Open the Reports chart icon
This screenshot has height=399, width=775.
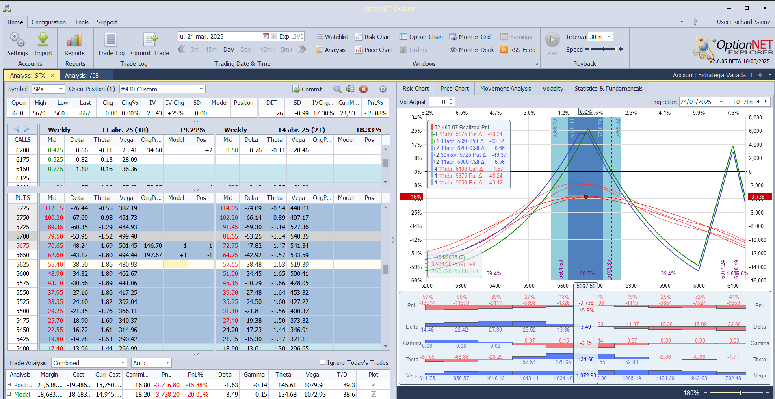tap(75, 44)
